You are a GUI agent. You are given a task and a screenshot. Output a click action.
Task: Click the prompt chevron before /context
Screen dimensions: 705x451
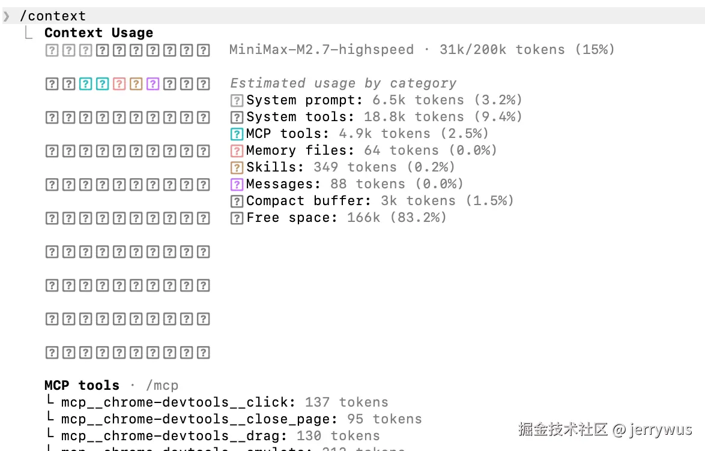coord(7,16)
